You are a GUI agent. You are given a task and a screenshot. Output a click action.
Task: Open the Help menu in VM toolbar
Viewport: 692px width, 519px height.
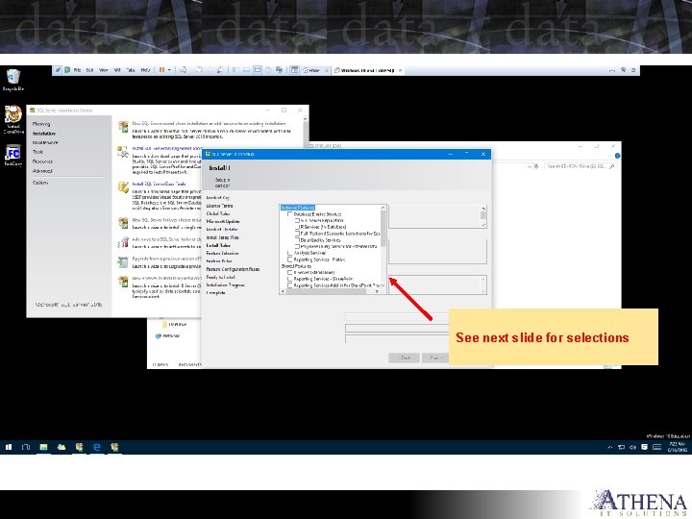[x=145, y=70]
